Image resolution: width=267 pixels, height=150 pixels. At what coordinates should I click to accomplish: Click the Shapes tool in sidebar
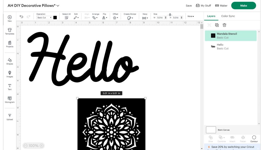click(10, 61)
